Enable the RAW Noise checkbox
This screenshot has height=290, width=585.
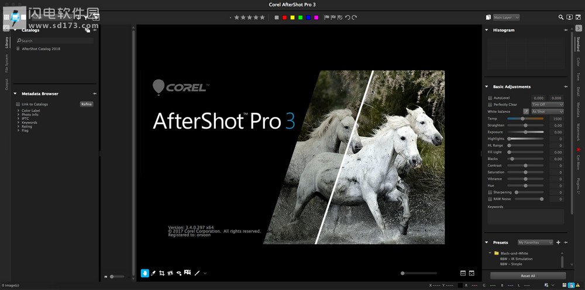[x=490, y=199]
